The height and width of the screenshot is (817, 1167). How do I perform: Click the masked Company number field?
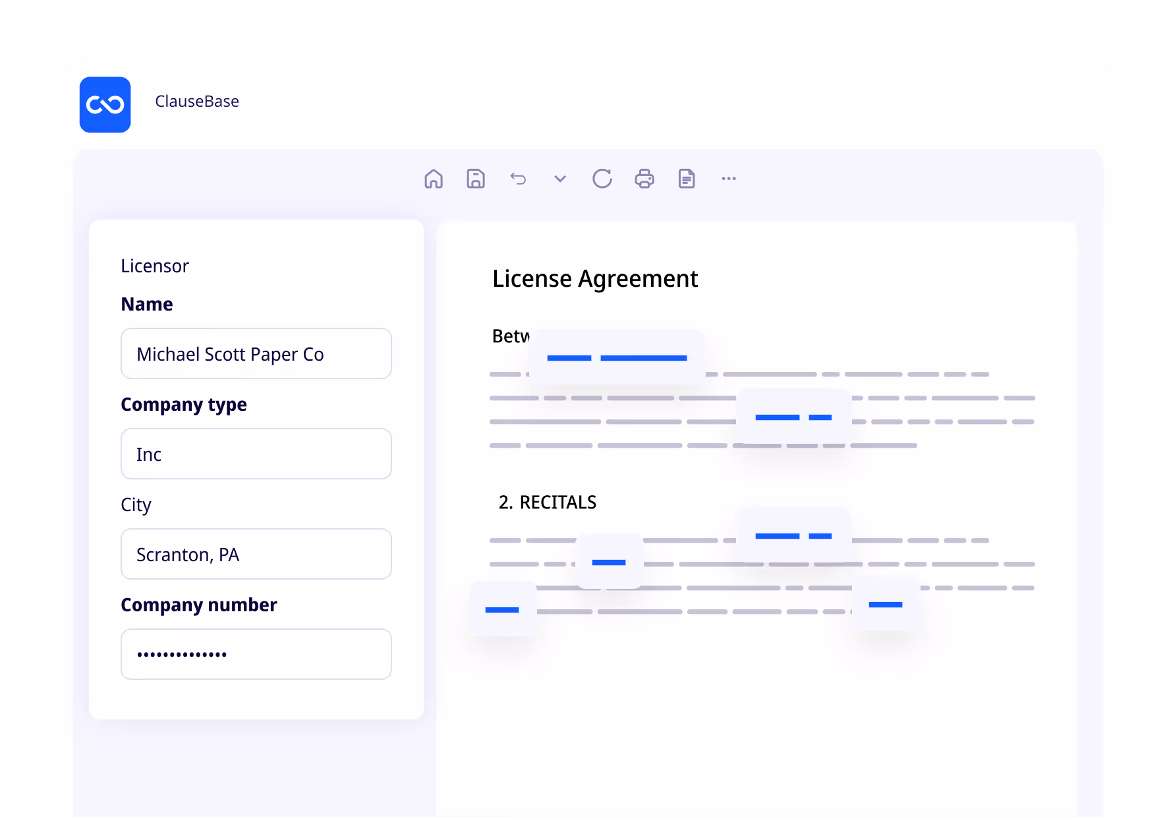coord(256,654)
